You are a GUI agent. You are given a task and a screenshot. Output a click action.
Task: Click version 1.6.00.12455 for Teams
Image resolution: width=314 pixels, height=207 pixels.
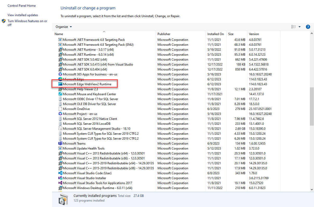tap(257, 144)
